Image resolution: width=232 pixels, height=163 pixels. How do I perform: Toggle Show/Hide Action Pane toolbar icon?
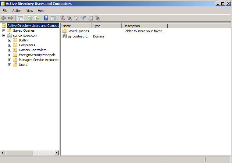53,18
